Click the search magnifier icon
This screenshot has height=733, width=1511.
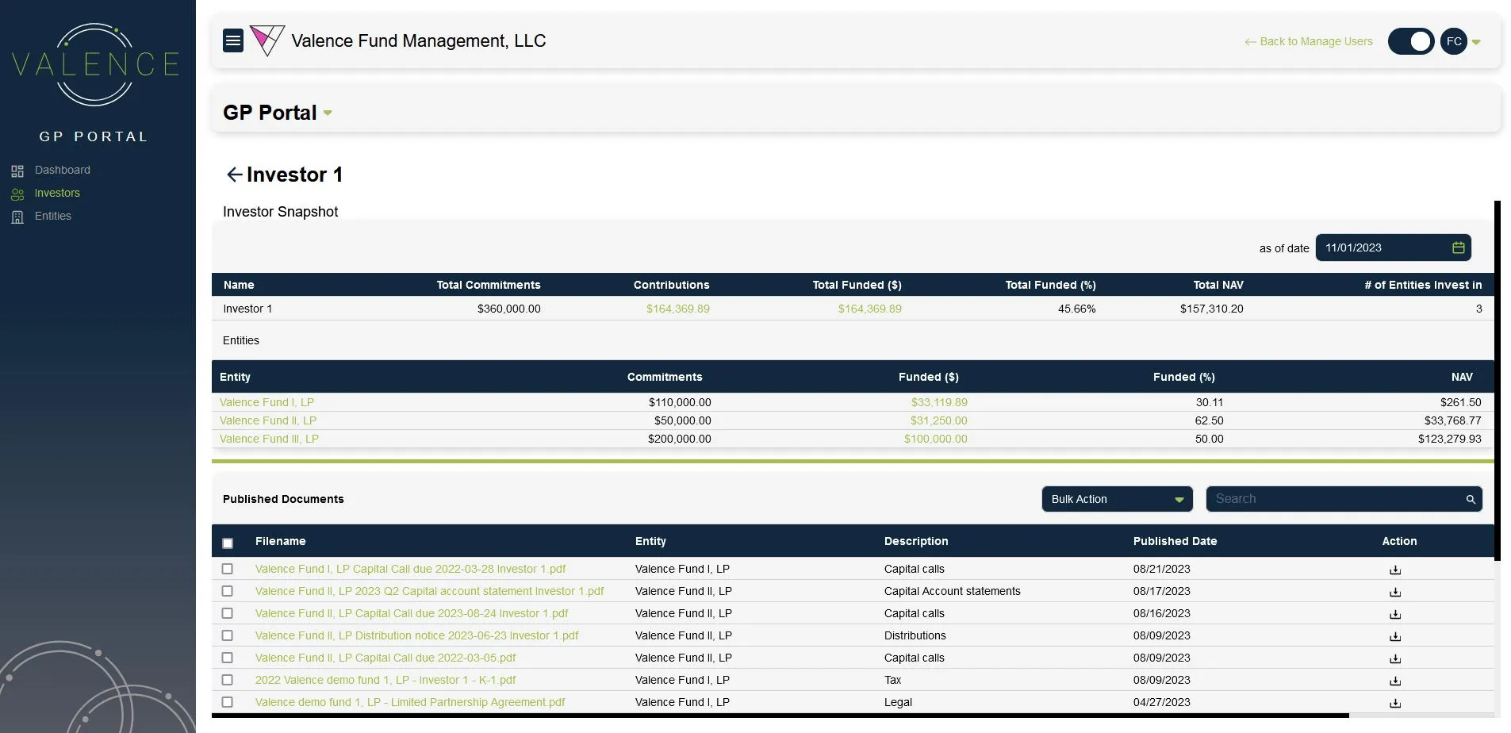[1470, 499]
